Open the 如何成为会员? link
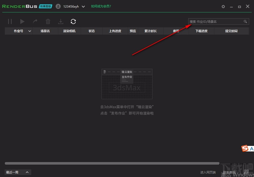The height and width of the screenshot is (177, 254). pos(101,6)
